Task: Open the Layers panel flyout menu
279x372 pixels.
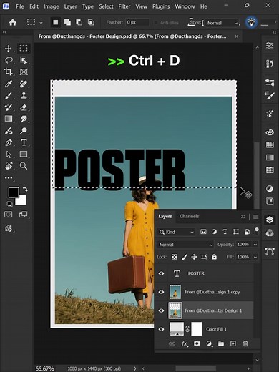Action: point(255,217)
